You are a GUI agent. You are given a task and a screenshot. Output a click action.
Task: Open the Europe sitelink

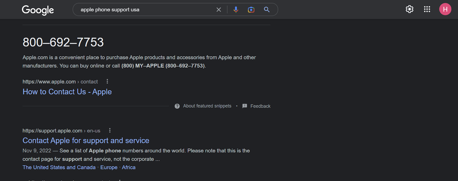109,168
